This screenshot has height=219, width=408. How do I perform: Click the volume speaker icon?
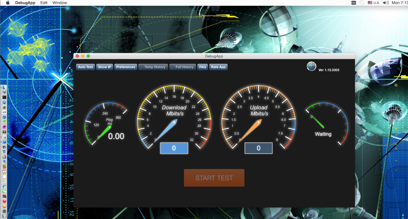pos(386,3)
